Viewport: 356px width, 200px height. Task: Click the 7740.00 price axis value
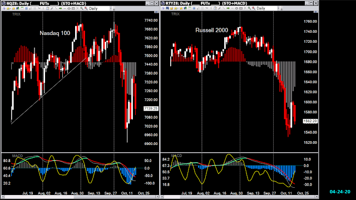click(151, 21)
